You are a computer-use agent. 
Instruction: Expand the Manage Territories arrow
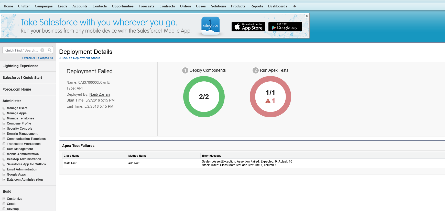click(x=4, y=118)
